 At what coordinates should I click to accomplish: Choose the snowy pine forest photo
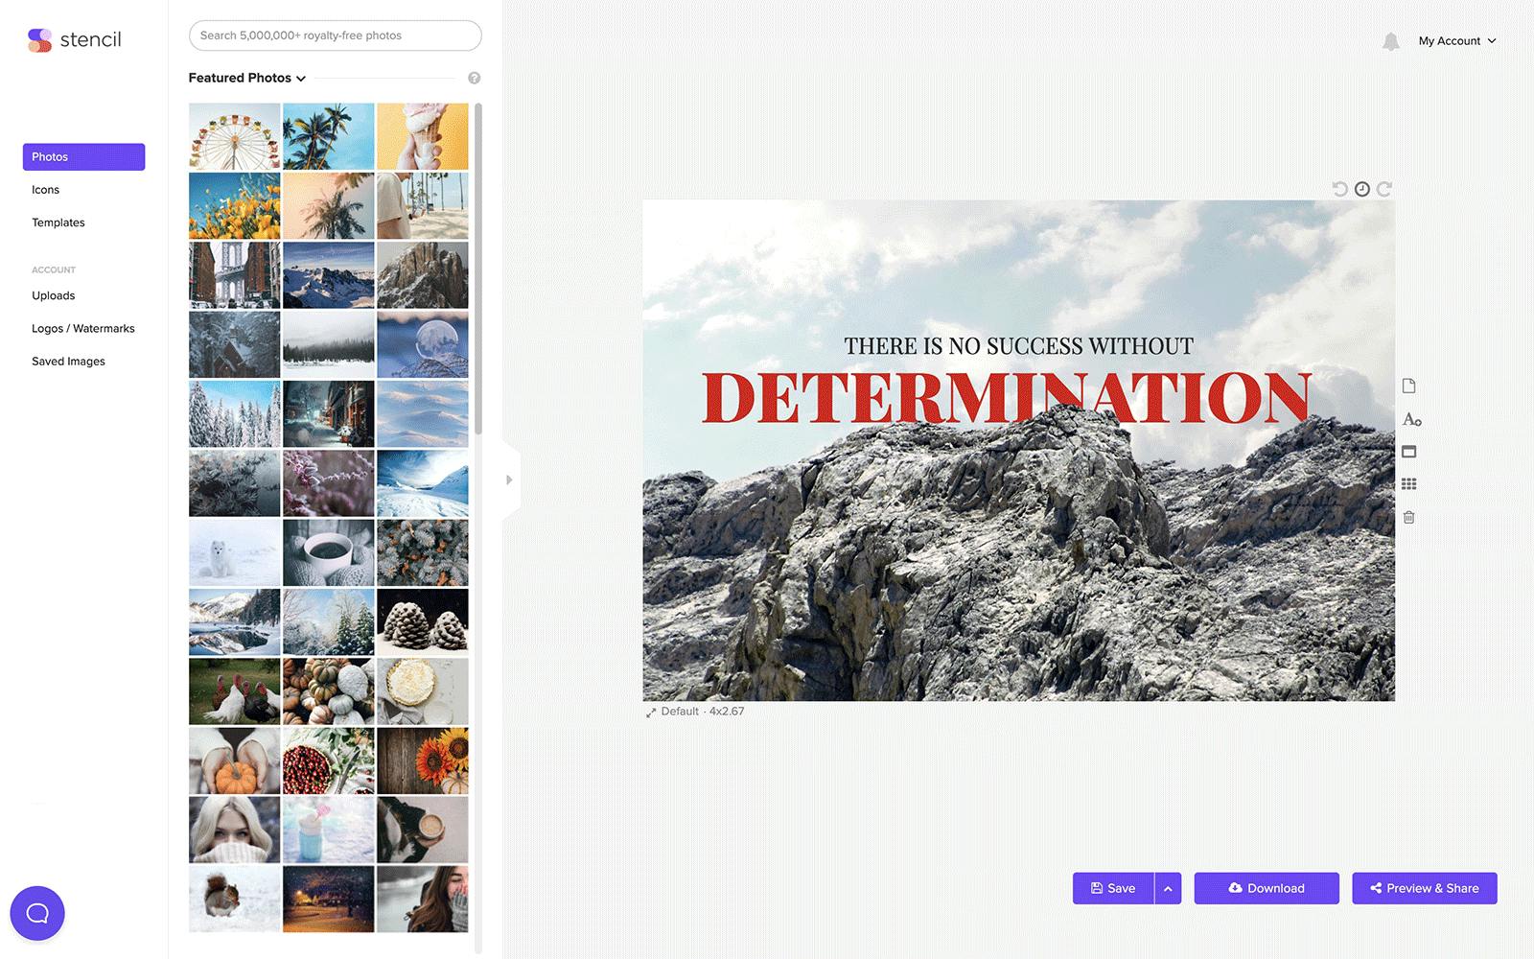[235, 414]
